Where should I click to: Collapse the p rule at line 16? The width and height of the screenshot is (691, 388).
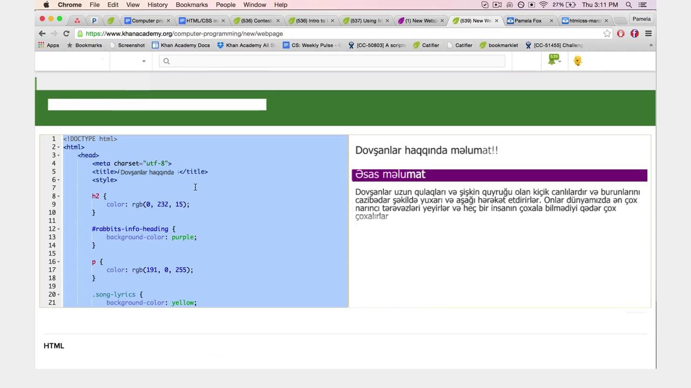[x=59, y=262]
